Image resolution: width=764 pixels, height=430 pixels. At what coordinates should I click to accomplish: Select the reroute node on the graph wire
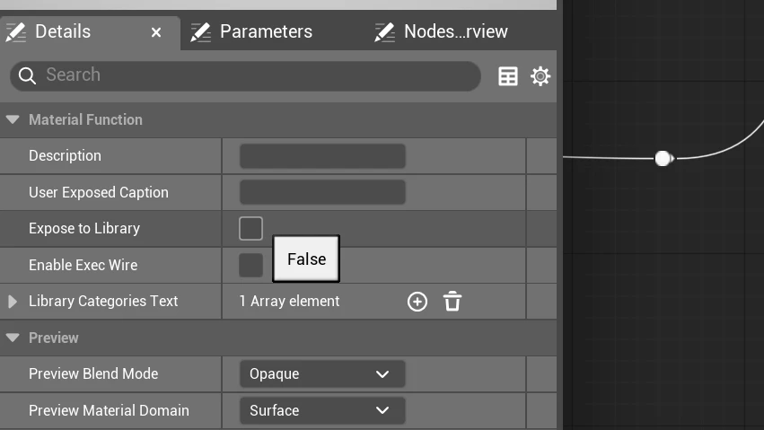pyautogui.click(x=663, y=158)
